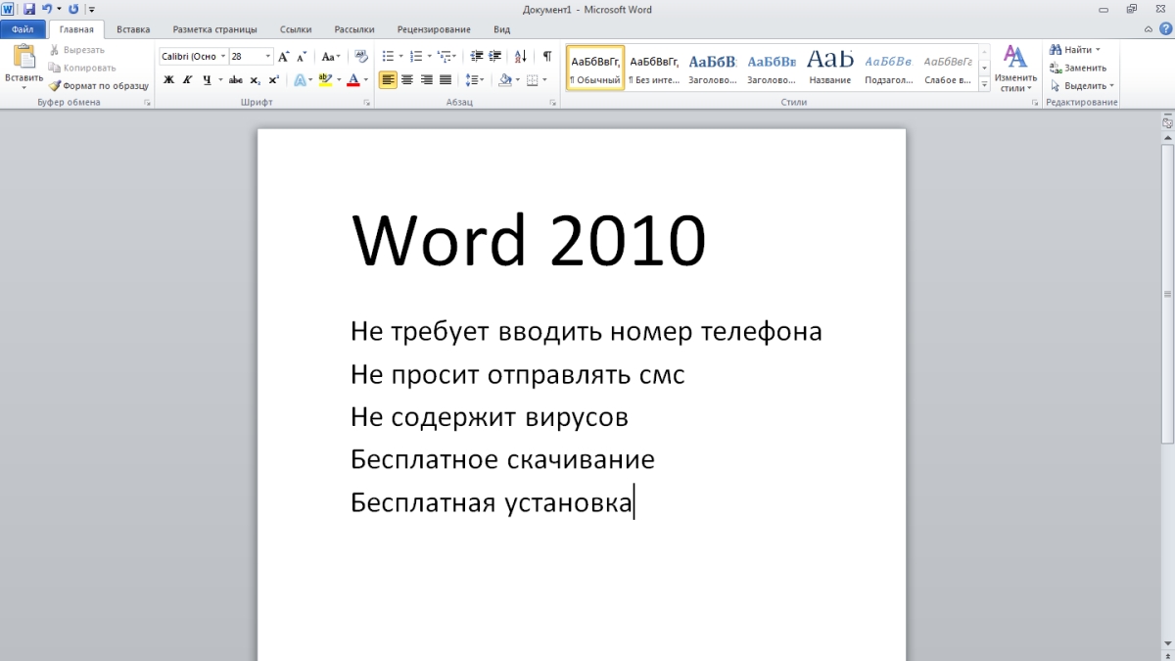Open the Customize Quick Access Toolbar arrow
The image size is (1175, 661).
tap(91, 8)
